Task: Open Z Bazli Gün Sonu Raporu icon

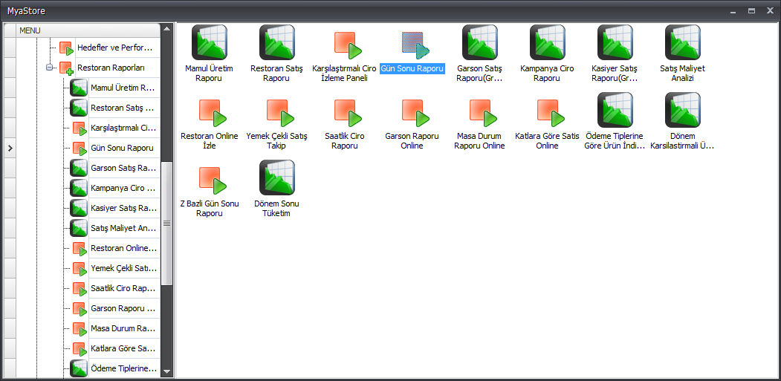Action: tap(213, 180)
